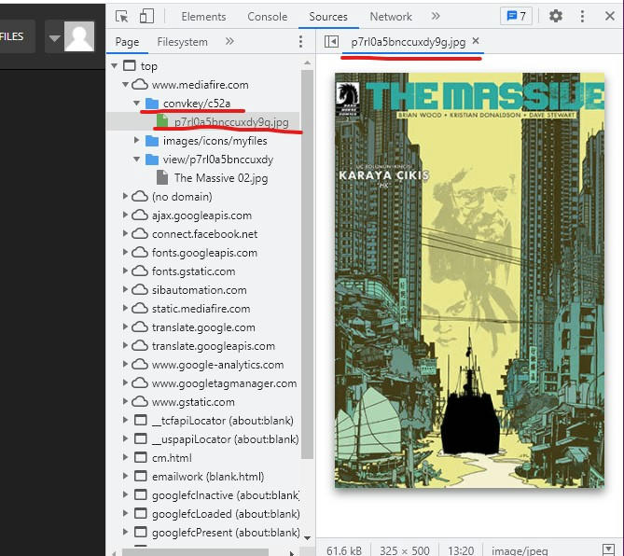Open the DevTools three-dot customize menu

pyautogui.click(x=582, y=16)
